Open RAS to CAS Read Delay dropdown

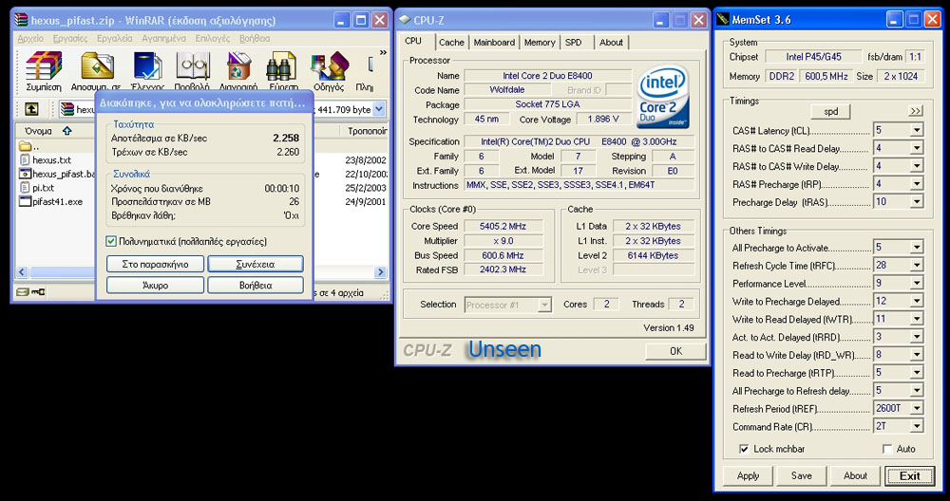click(x=917, y=148)
